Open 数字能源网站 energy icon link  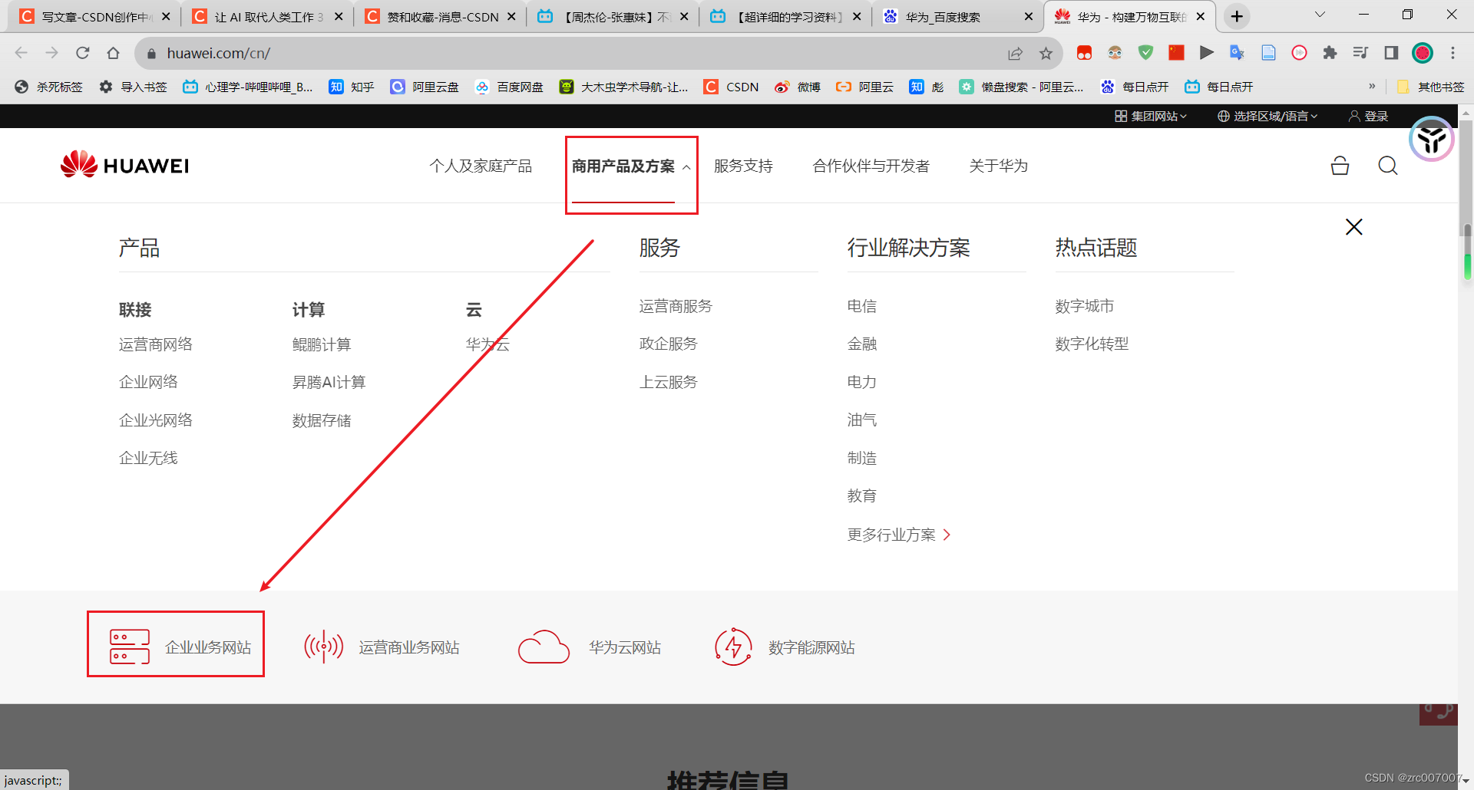785,647
